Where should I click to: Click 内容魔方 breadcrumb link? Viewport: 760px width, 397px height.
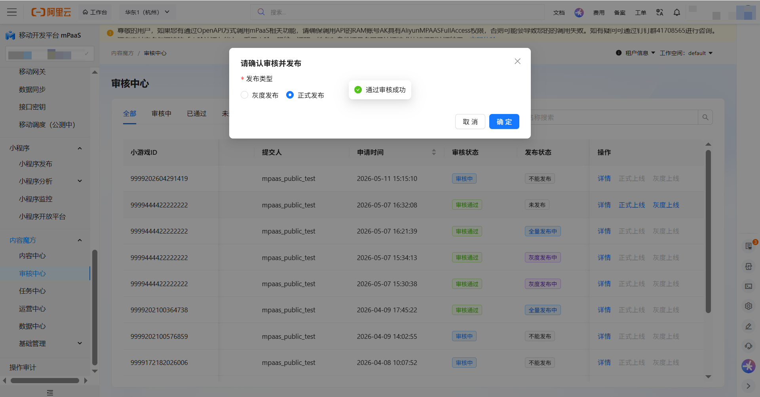[122, 53]
